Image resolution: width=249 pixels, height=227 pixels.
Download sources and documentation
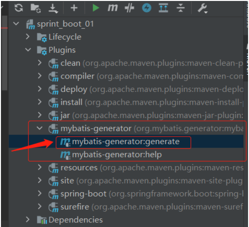53,8
